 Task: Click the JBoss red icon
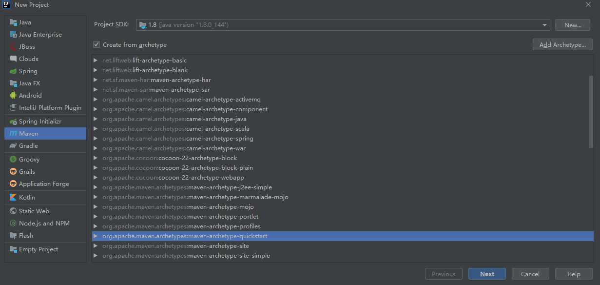pyautogui.click(x=13, y=47)
